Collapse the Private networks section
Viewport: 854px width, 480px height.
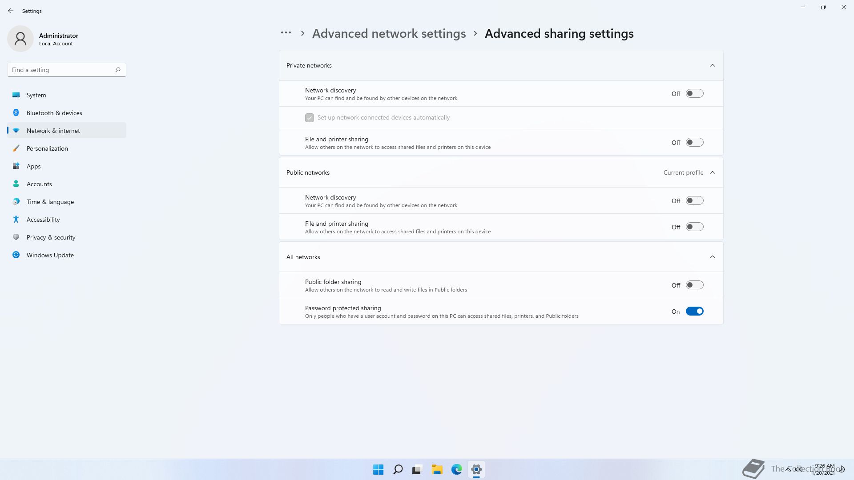[713, 65]
